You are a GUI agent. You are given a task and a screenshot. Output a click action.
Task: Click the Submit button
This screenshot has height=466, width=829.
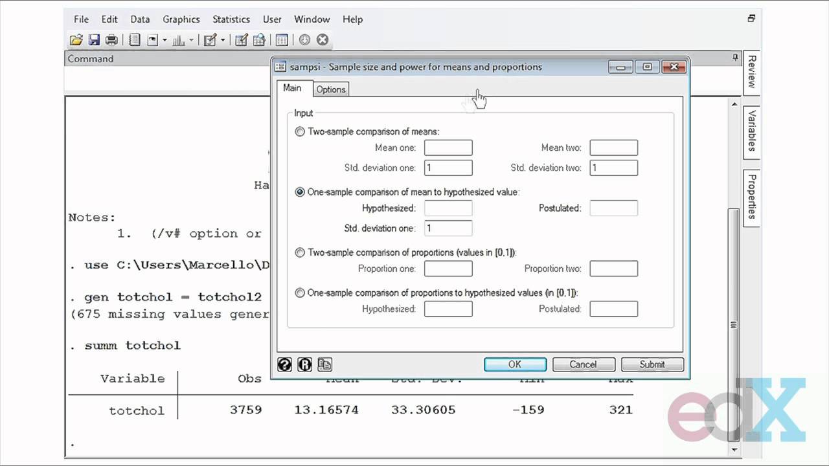click(652, 364)
